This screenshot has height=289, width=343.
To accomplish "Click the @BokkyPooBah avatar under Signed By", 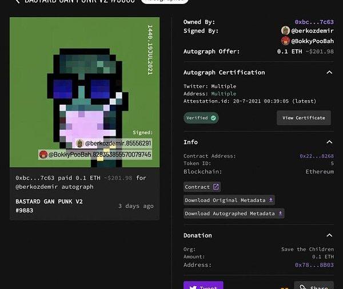I will pyautogui.click(x=285, y=41).
